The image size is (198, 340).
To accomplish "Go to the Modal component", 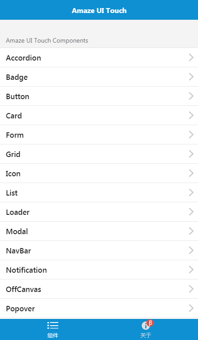I will click(99, 231).
